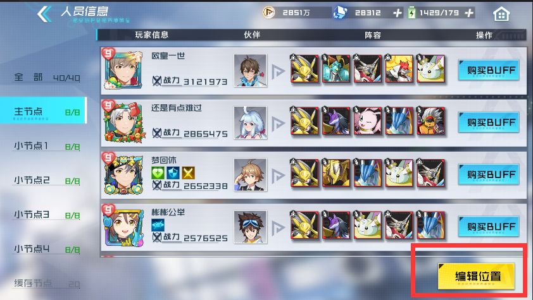Click 购买BUFF for 彬彬公举
The image size is (533, 300).
point(489,227)
